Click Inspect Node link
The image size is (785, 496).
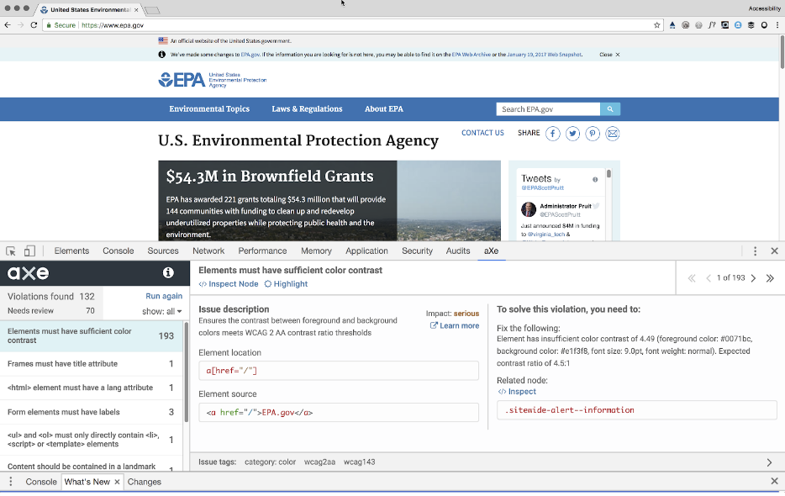pyautogui.click(x=229, y=284)
